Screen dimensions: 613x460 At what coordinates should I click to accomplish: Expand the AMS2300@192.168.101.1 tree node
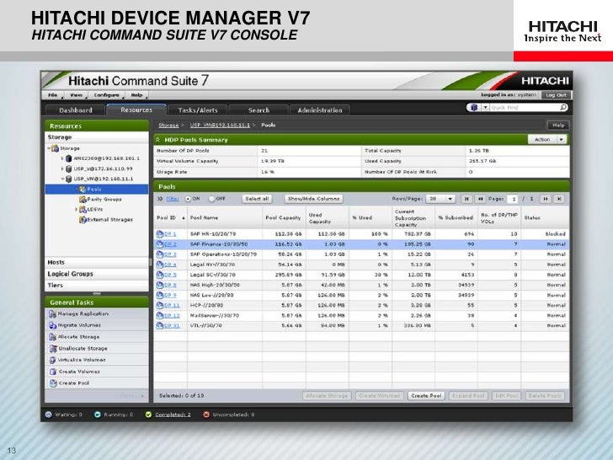[x=62, y=158]
